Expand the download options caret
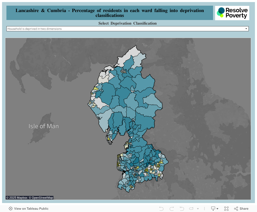This screenshot has width=257, height=212. pyautogui.click(x=217, y=209)
